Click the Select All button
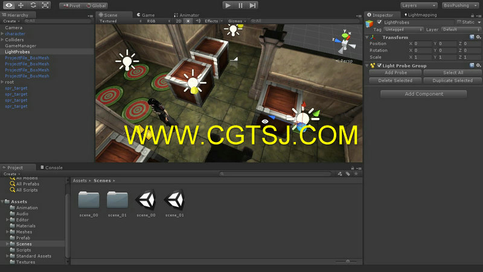Image resolution: width=483 pixels, height=272 pixels. 452,73
